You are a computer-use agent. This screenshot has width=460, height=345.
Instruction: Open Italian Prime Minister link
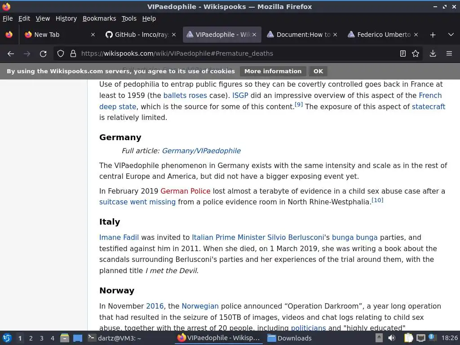229,238
